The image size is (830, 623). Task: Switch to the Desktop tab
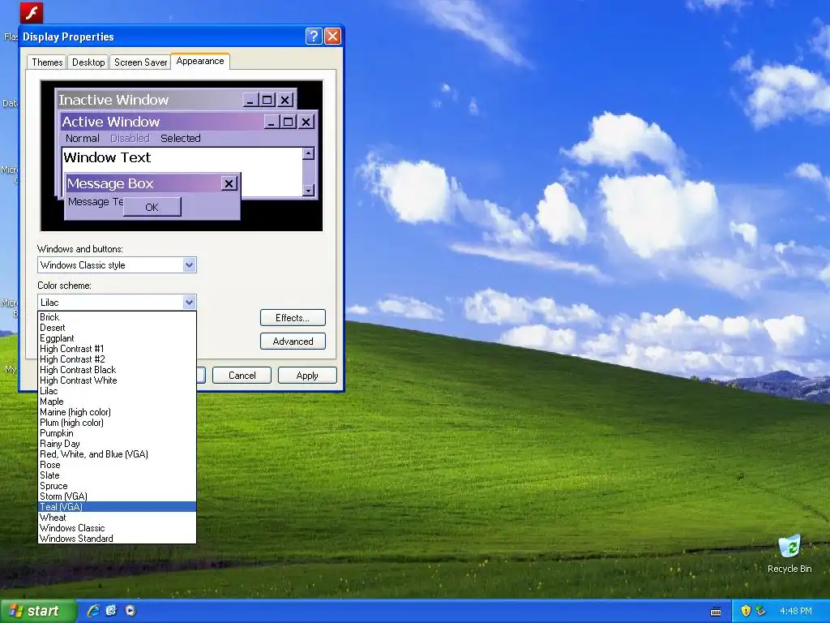coord(88,62)
